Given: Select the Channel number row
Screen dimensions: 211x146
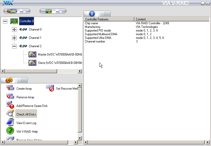Looking at the screenshot, I should coord(147,41).
